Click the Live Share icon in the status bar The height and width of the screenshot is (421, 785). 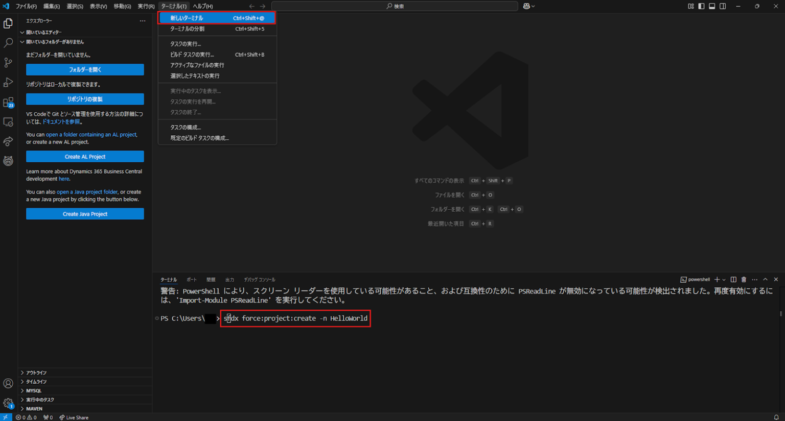[74, 417]
